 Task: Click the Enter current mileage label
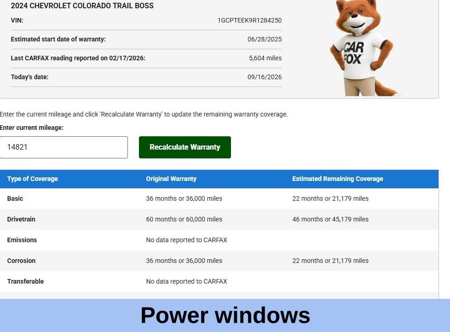tap(32, 128)
